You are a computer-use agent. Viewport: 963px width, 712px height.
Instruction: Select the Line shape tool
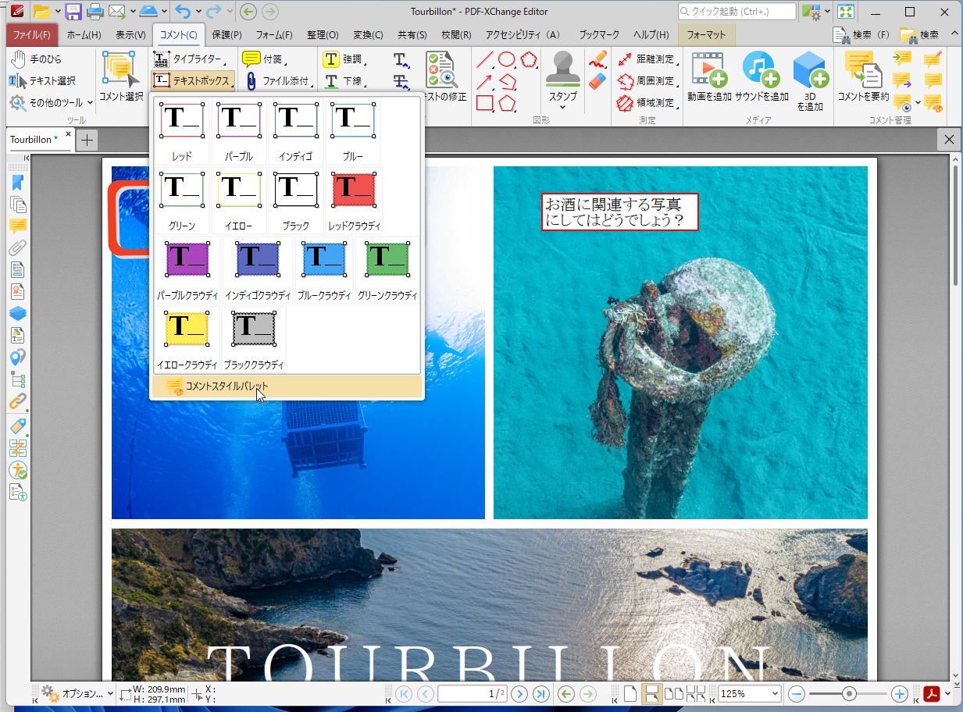pyautogui.click(x=485, y=59)
